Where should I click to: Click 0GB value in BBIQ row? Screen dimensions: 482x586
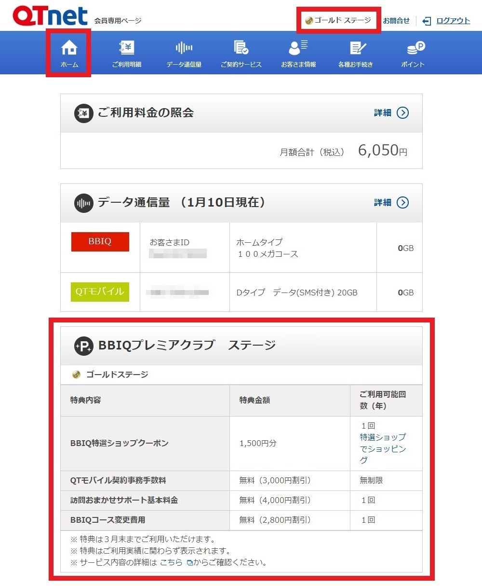point(406,248)
